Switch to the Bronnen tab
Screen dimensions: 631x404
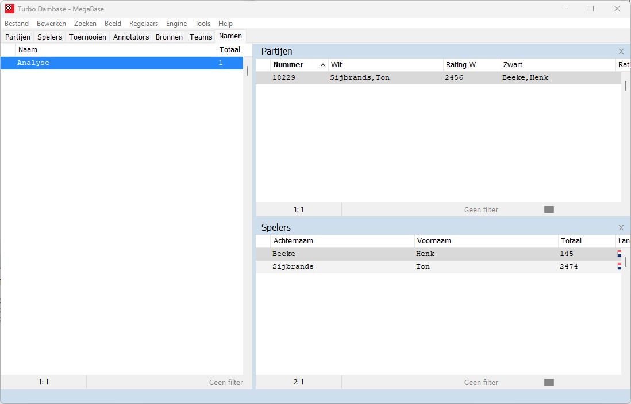[169, 37]
